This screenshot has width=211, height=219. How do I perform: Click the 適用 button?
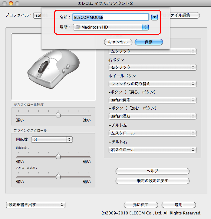pos(179,205)
